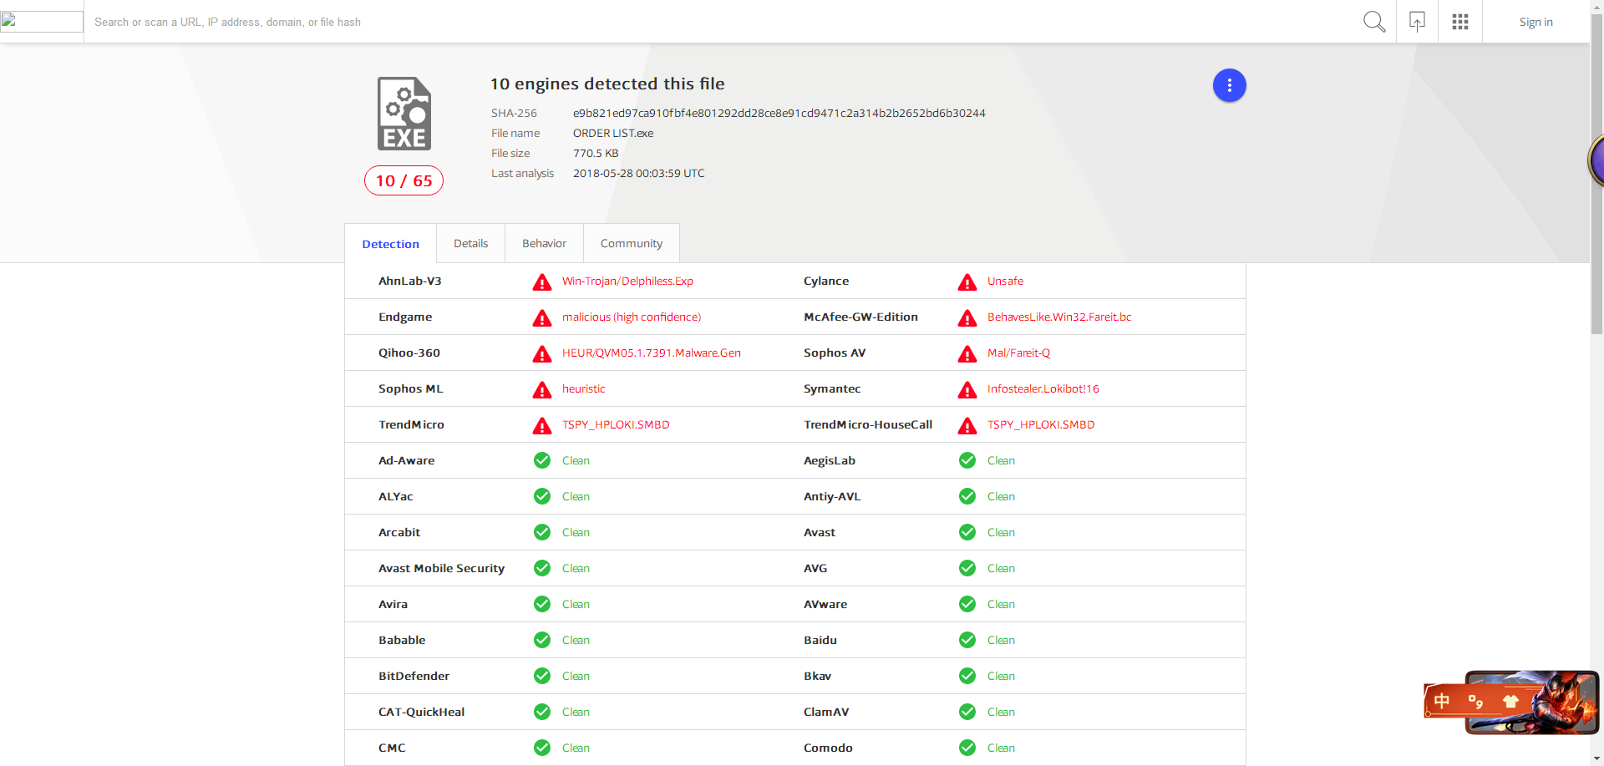Click warning icon next to Infostealer.Lokibot!16
Viewport: 1604px width, 766px height.
(x=967, y=389)
